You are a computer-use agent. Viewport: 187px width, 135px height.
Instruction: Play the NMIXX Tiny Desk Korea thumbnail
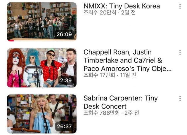pyautogui.click(x=42, y=22)
